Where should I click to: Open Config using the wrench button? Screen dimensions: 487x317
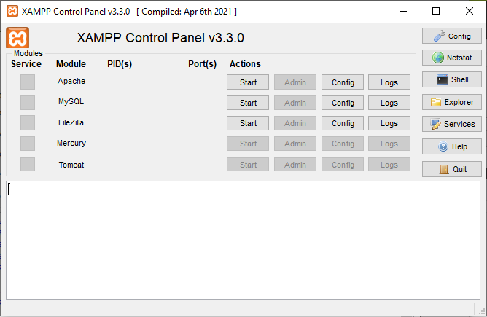[x=451, y=36]
